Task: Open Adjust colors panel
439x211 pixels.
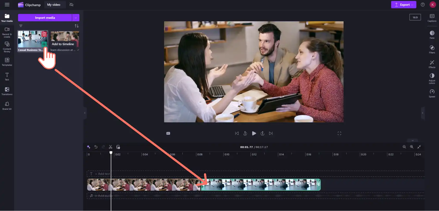Action: click(x=432, y=78)
